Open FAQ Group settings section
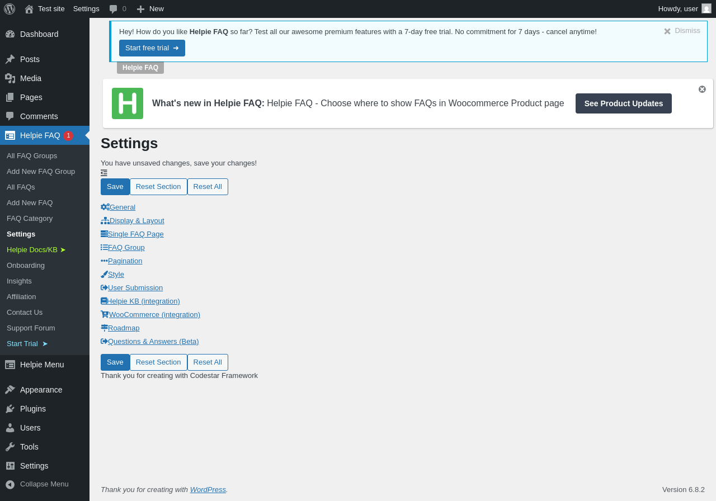 click(126, 247)
